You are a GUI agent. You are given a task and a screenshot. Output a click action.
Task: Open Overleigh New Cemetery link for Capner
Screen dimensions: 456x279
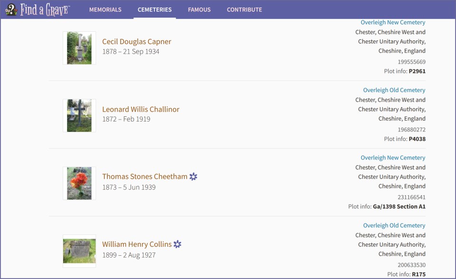(x=393, y=22)
